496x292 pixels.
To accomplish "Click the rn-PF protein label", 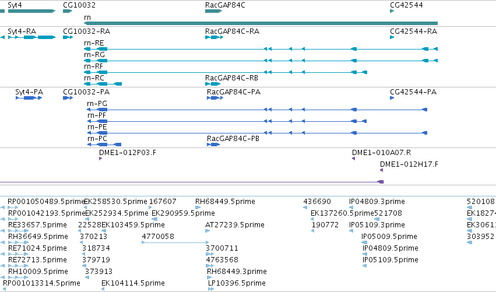I will [97, 115].
